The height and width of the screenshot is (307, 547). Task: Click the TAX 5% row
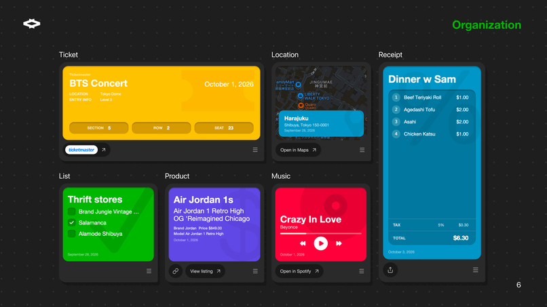[x=432, y=225]
